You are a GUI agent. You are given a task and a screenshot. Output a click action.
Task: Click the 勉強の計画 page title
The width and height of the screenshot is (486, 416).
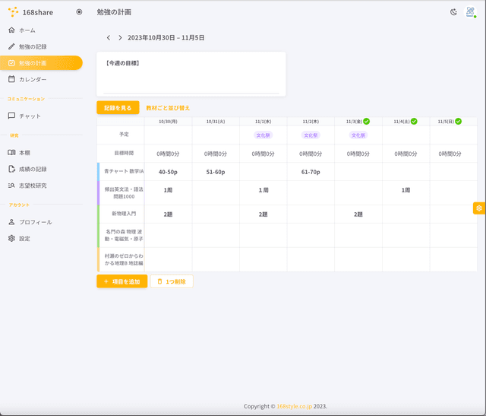114,12
